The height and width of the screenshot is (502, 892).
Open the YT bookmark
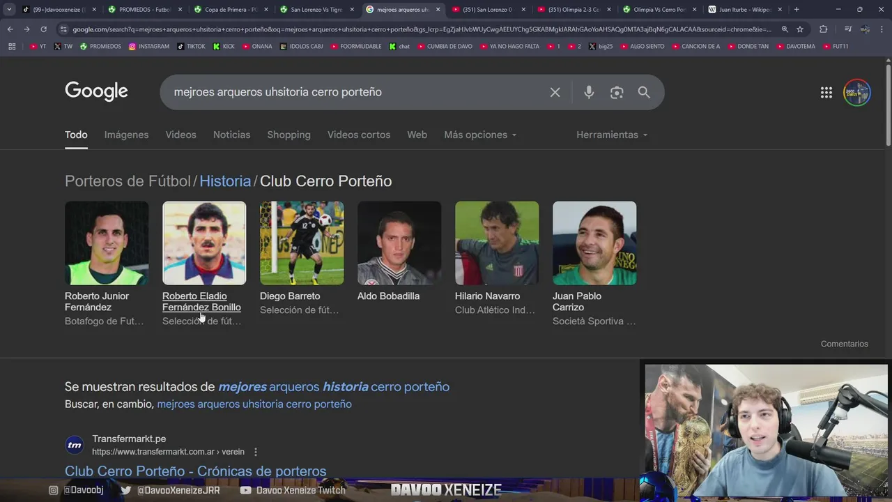pos(38,46)
